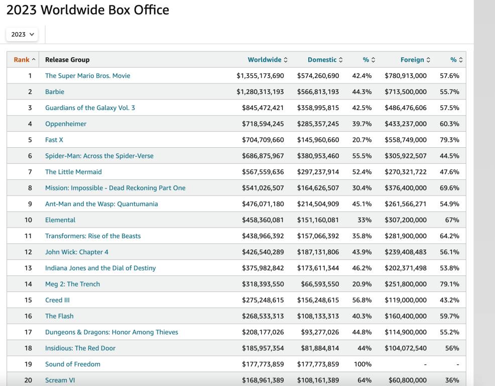This screenshot has height=386, width=495.
Task: Open the Elemental movie page
Action: [60, 220]
